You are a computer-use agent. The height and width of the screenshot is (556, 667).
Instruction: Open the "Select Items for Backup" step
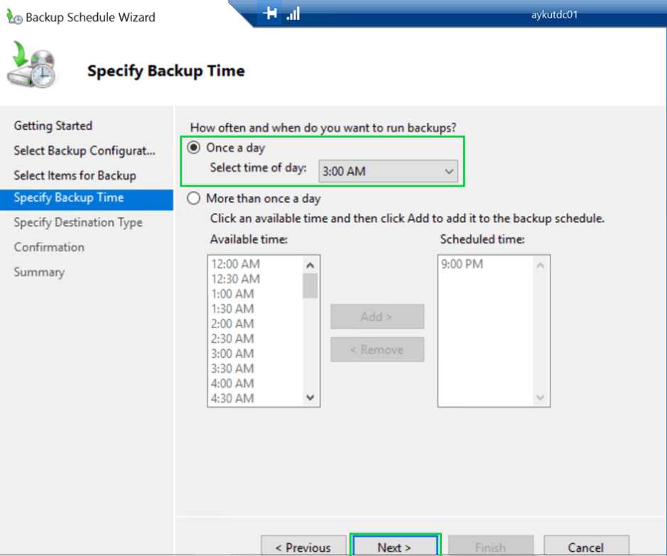point(74,175)
